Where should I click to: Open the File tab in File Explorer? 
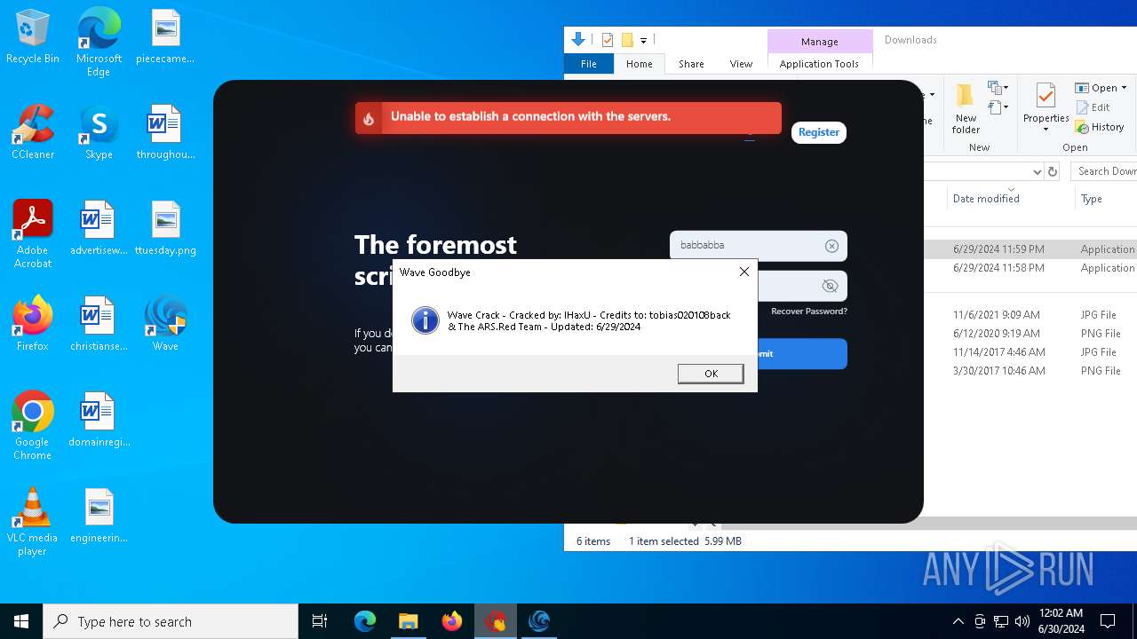click(x=589, y=64)
